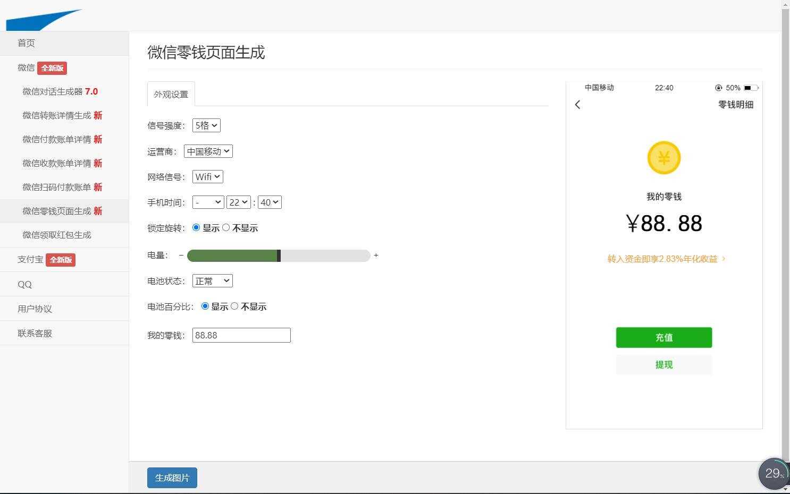
Task: Switch to the 外观设置 tab
Action: (170, 94)
